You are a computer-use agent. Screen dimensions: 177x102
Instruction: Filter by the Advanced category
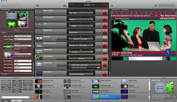coord(28,81)
